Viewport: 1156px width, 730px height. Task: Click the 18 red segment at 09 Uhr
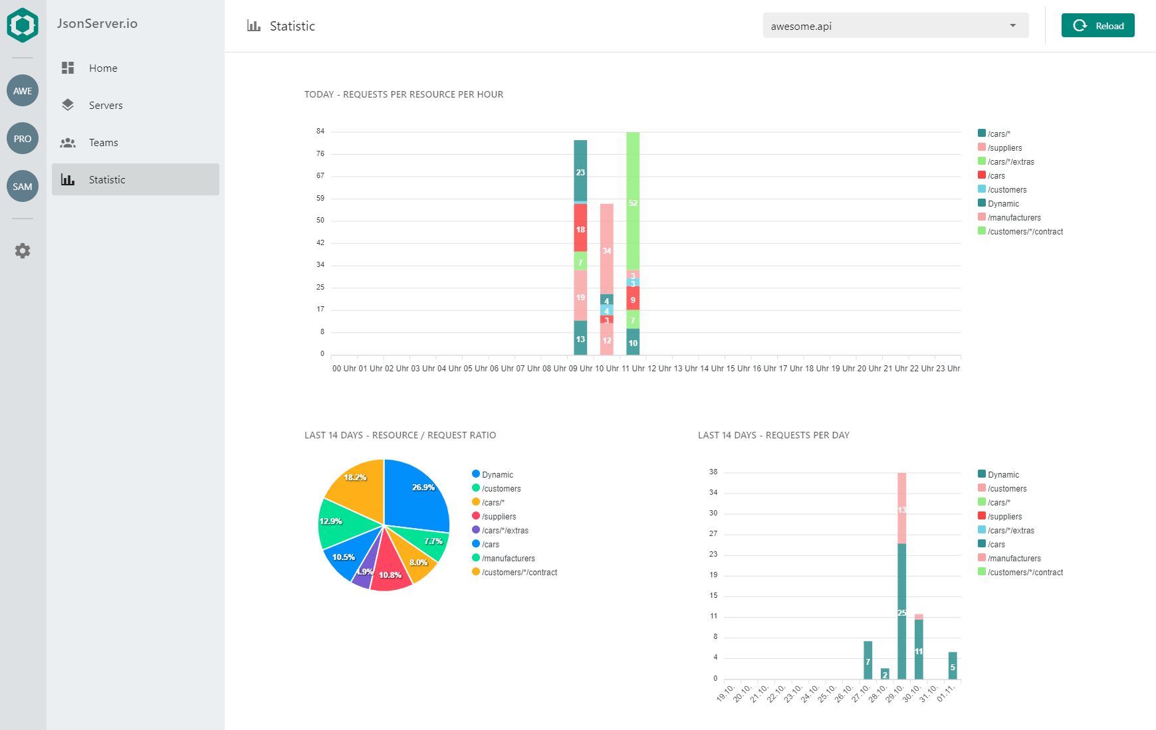pyautogui.click(x=580, y=228)
